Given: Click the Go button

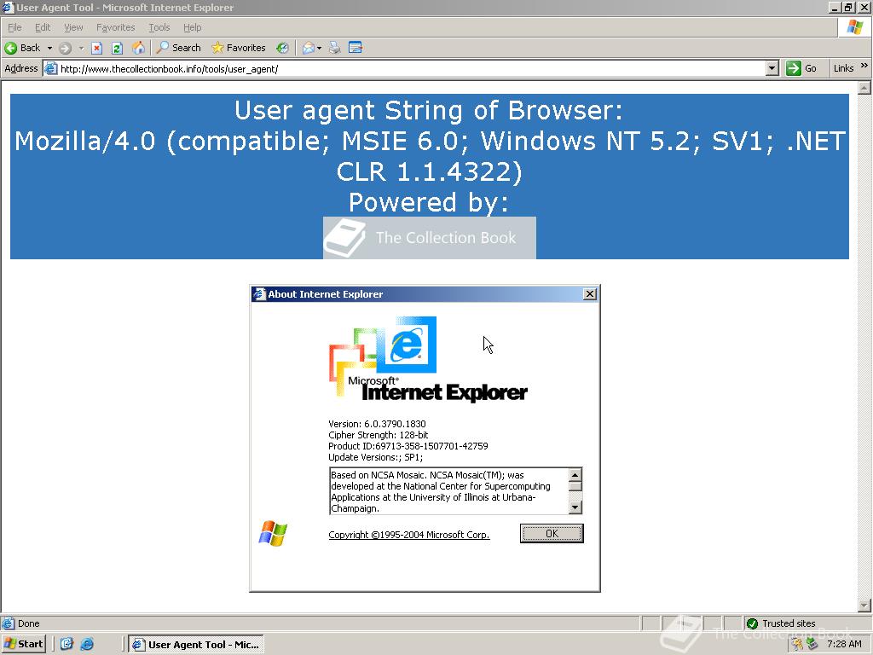Looking at the screenshot, I should point(801,68).
